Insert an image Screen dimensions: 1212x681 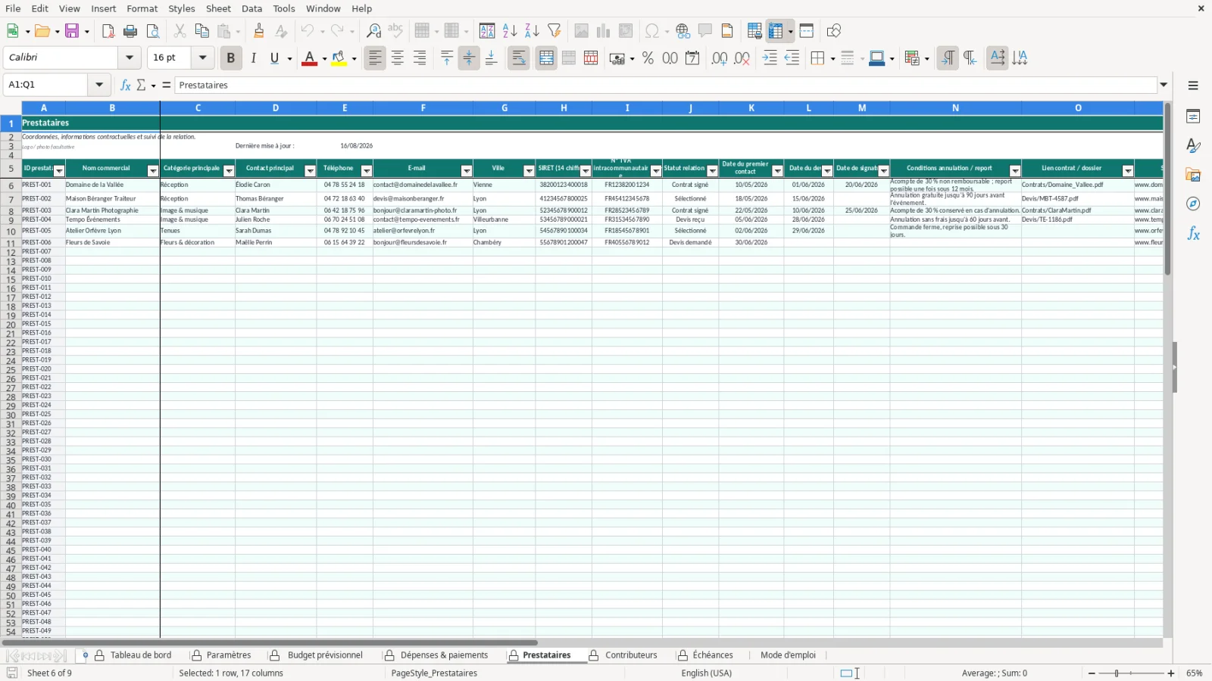(581, 31)
